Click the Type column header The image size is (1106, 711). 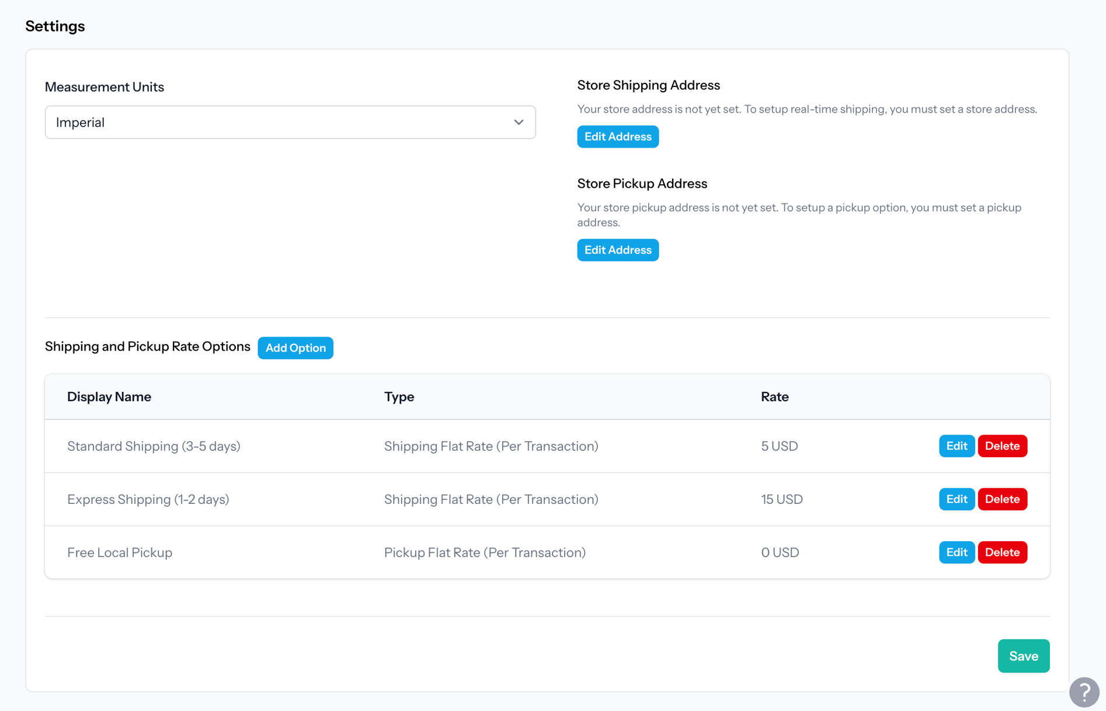(x=399, y=396)
